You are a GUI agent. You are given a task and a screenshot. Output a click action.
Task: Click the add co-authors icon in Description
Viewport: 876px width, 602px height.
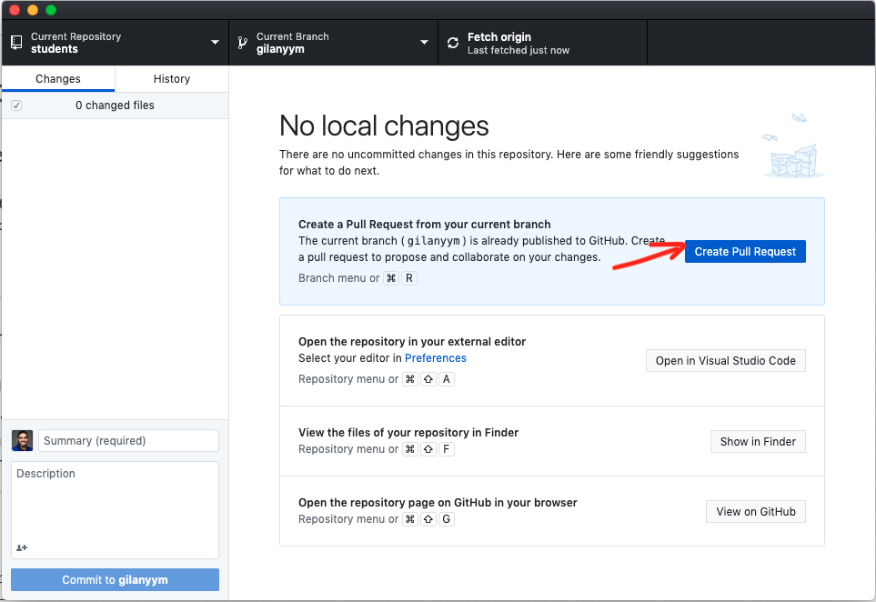click(22, 547)
